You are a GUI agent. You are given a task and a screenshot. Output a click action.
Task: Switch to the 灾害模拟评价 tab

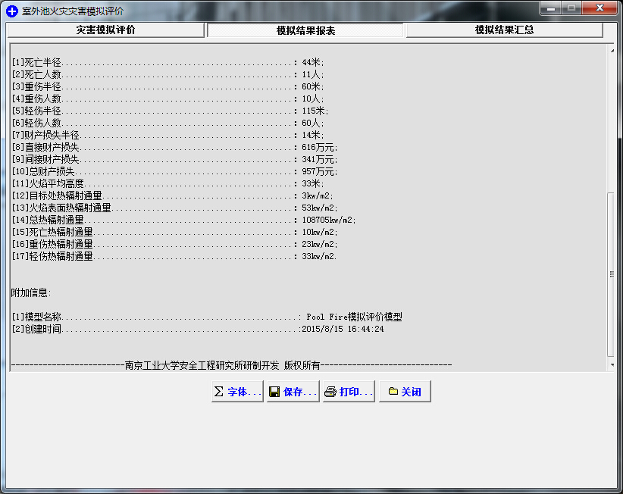[x=105, y=30]
